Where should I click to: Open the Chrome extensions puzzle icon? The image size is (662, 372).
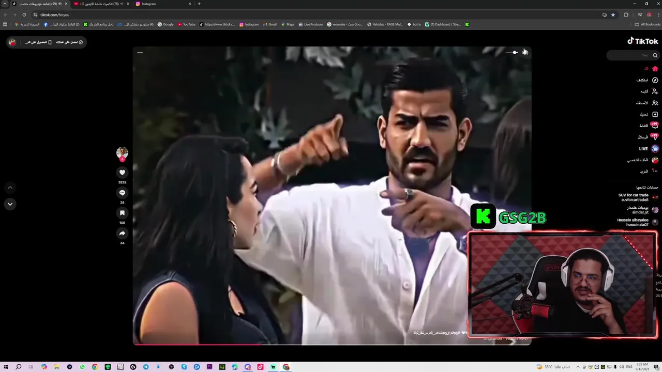tap(626, 14)
